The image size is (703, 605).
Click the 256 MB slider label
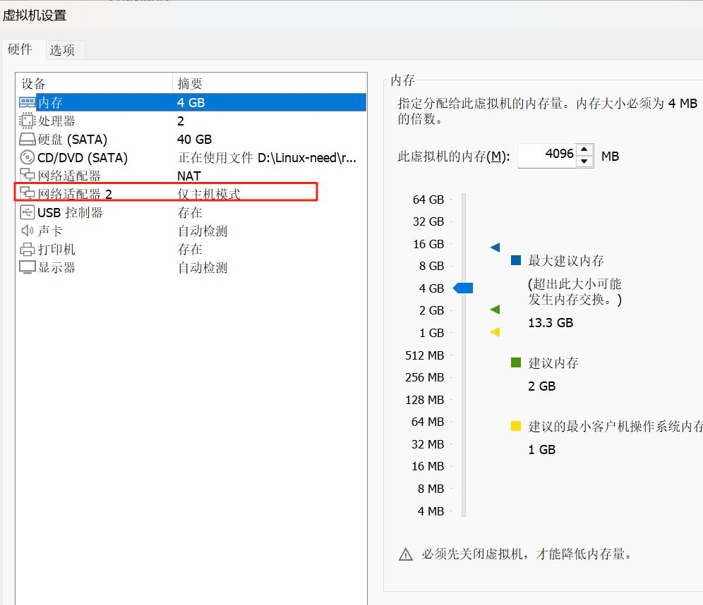424,377
